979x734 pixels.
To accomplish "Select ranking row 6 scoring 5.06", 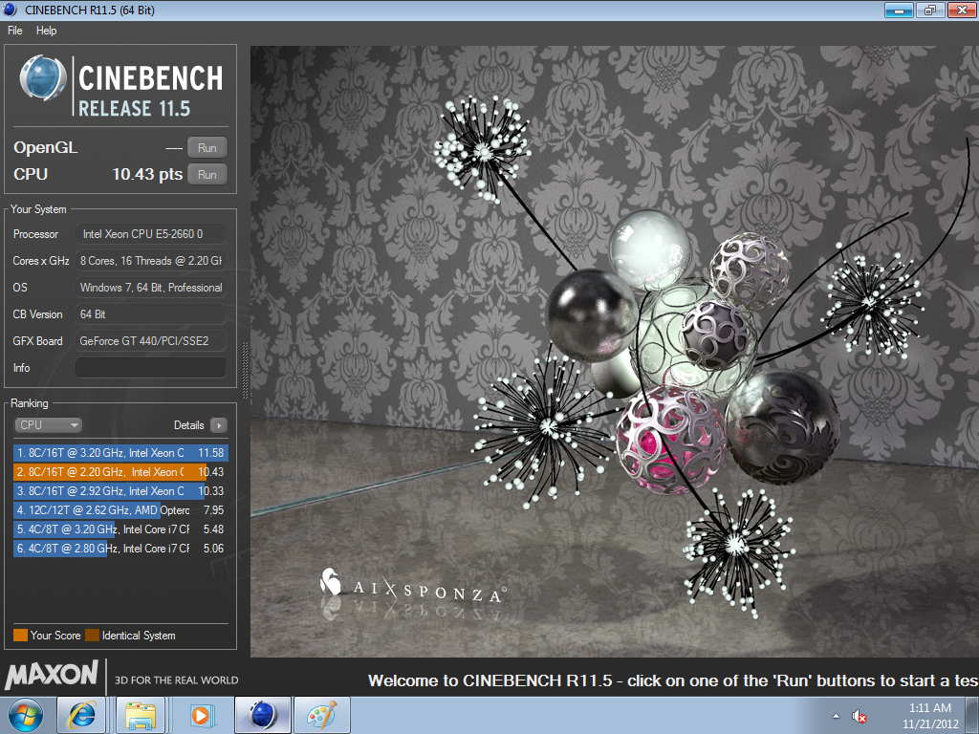I will pos(120,549).
